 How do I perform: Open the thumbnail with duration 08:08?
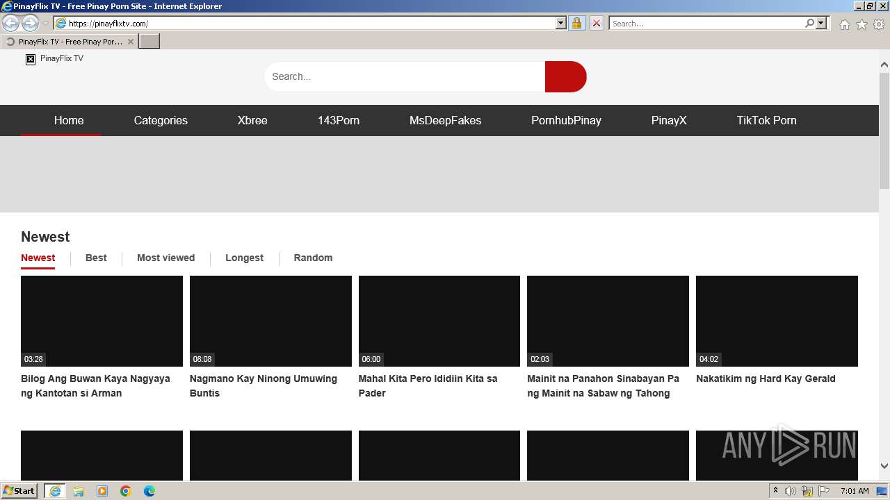point(270,321)
